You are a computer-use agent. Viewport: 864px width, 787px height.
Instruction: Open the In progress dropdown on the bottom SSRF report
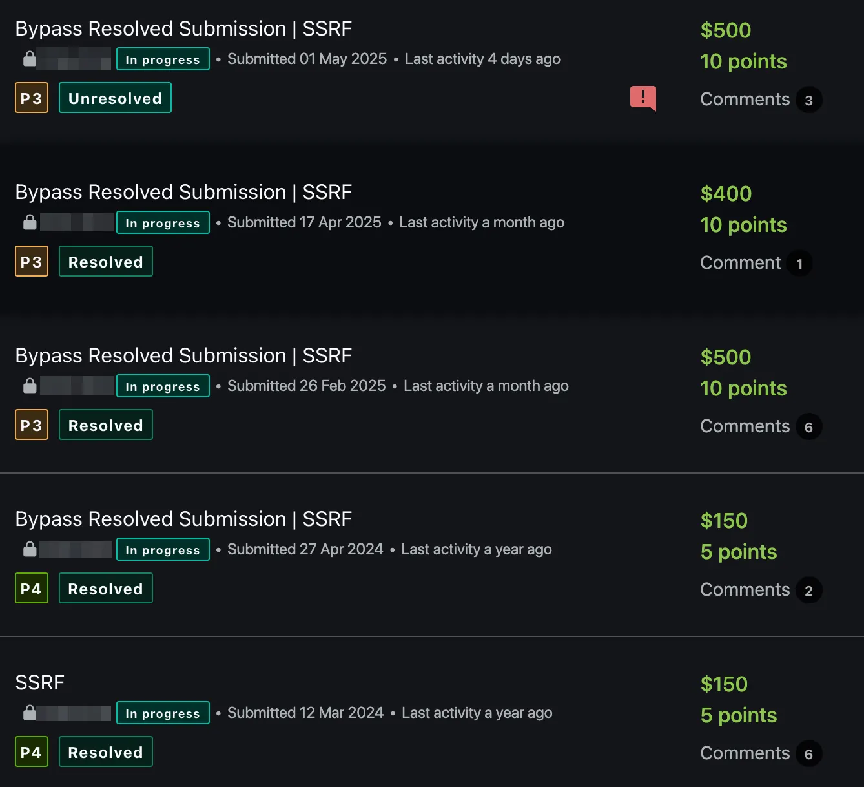[x=162, y=713]
